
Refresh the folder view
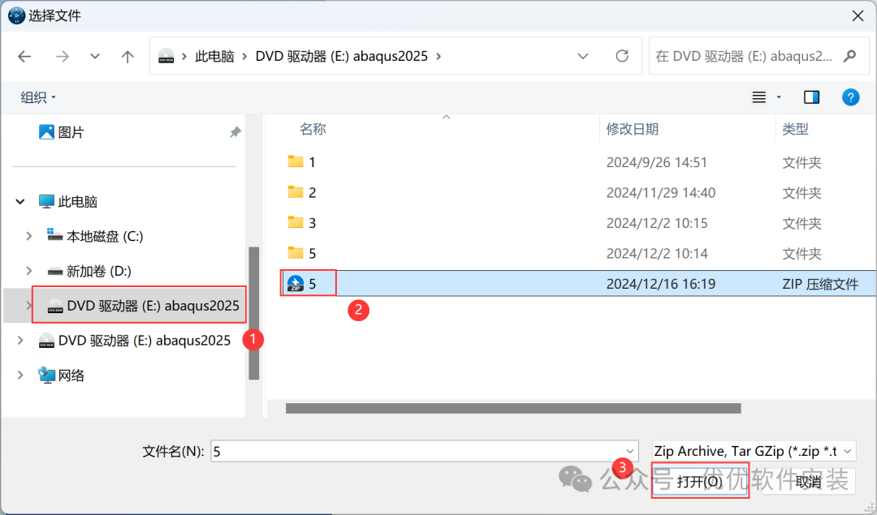621,56
